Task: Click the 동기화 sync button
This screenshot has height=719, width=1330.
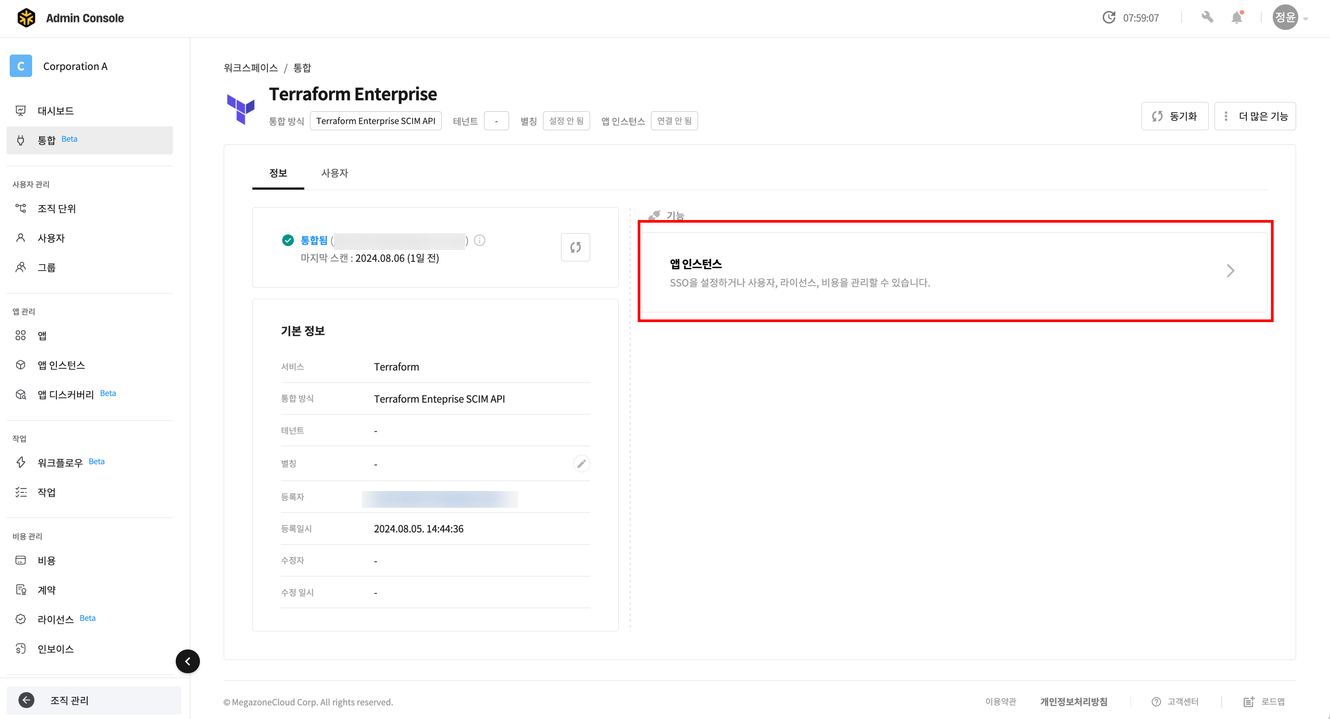Action: (1174, 117)
